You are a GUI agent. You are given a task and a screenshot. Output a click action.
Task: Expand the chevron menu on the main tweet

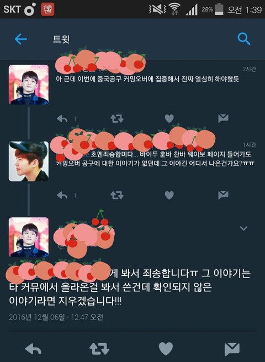[x=243, y=228]
